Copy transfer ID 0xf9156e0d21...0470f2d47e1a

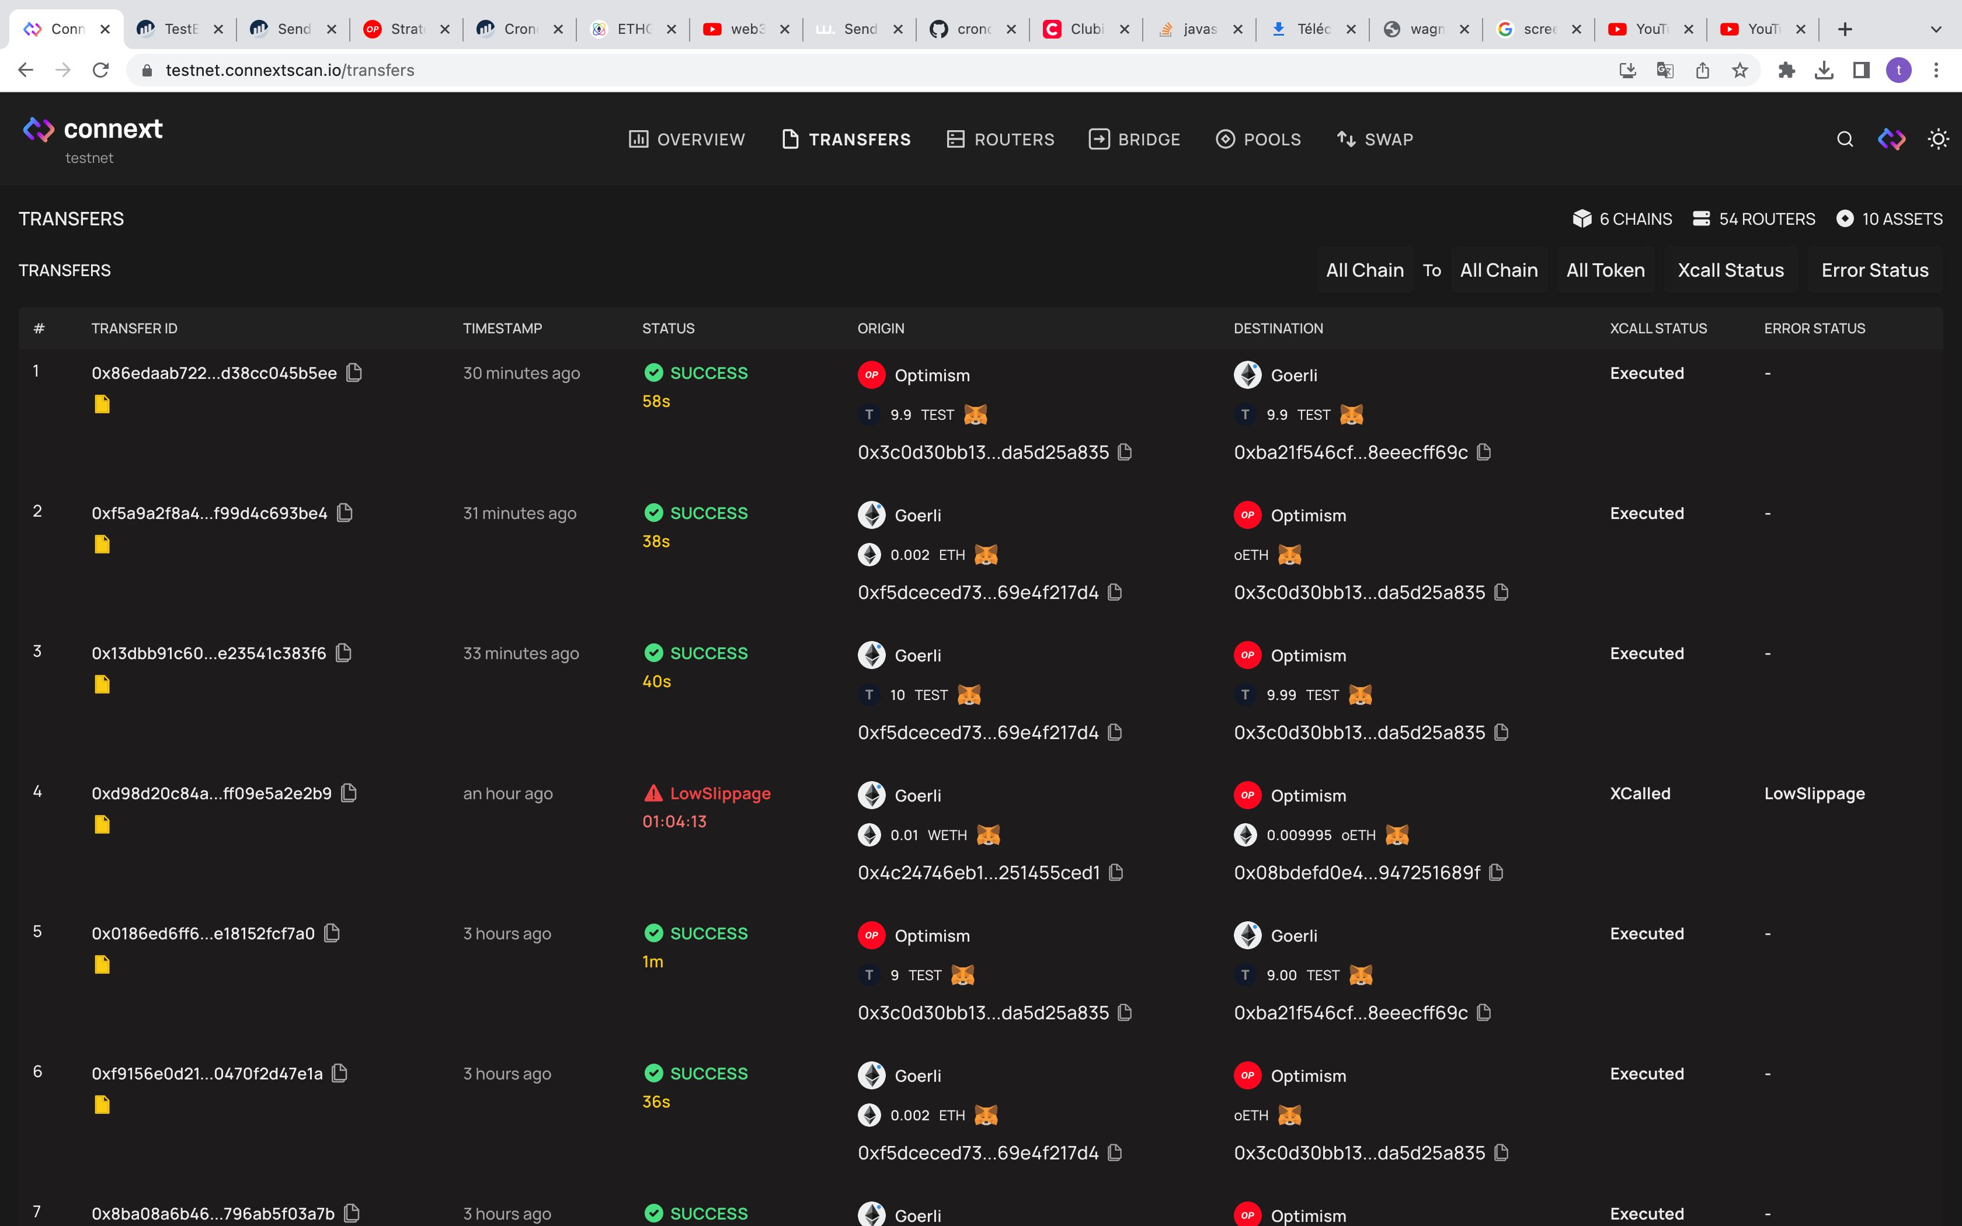tap(340, 1074)
